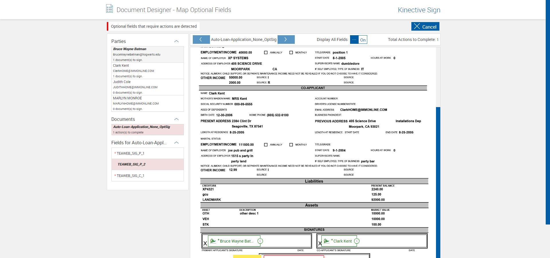Click present balance 92000.00
550x258 pixels.
378,200
